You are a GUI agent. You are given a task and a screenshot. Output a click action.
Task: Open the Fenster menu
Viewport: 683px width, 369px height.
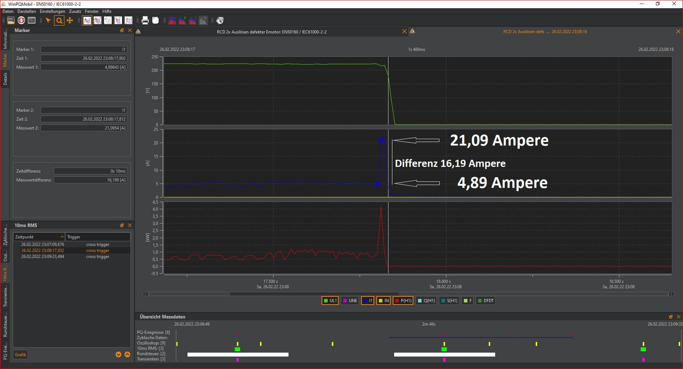point(92,11)
